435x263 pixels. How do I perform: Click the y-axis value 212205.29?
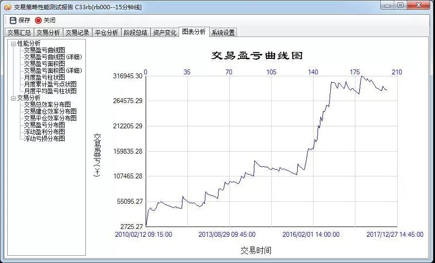point(128,126)
